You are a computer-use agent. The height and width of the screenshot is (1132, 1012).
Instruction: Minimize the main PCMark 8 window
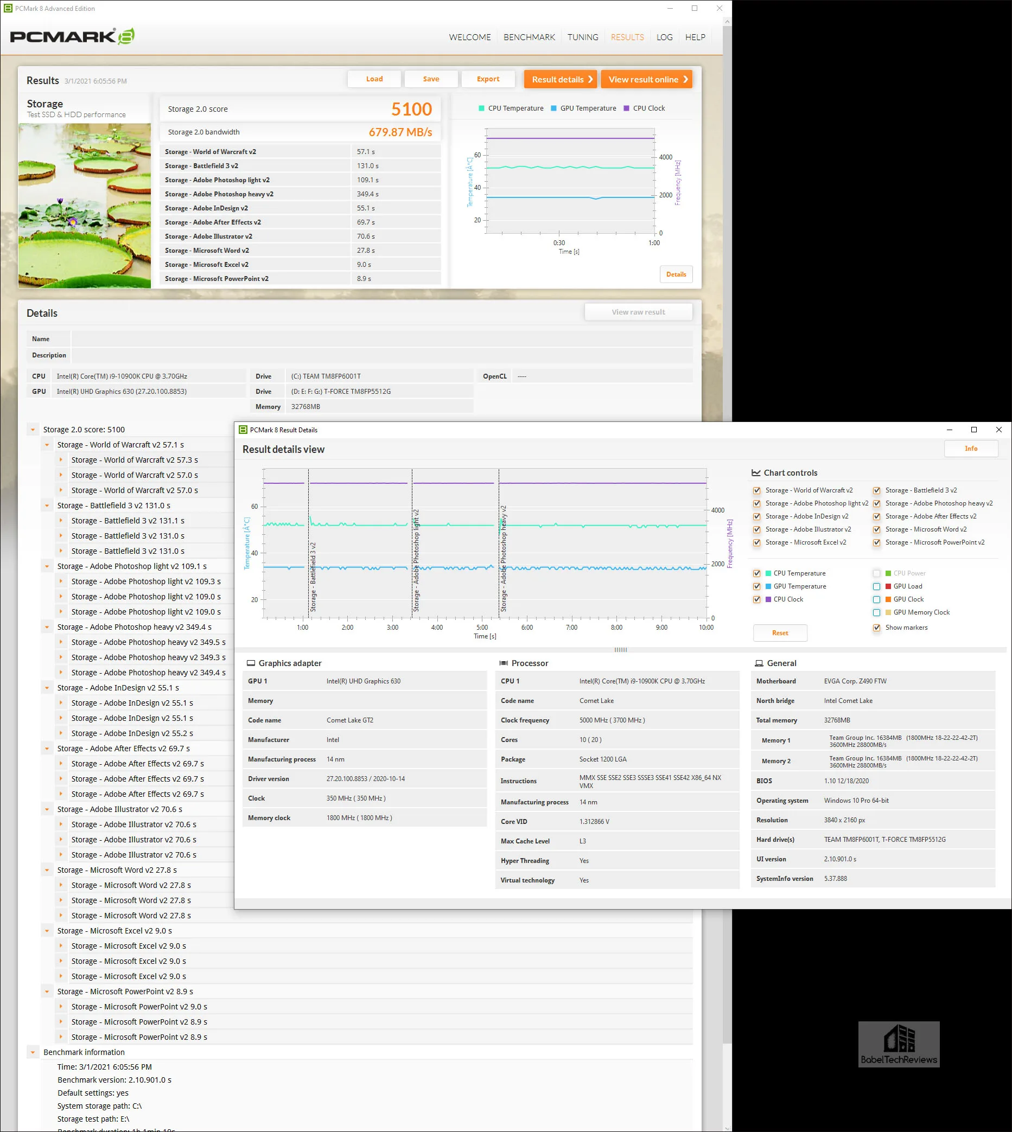[670, 8]
